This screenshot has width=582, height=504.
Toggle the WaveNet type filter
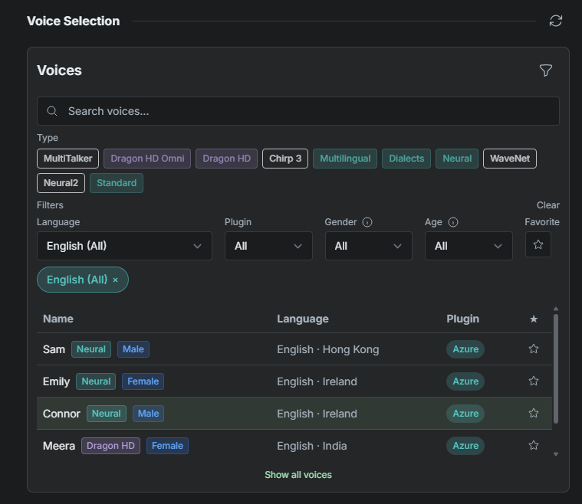tap(510, 159)
